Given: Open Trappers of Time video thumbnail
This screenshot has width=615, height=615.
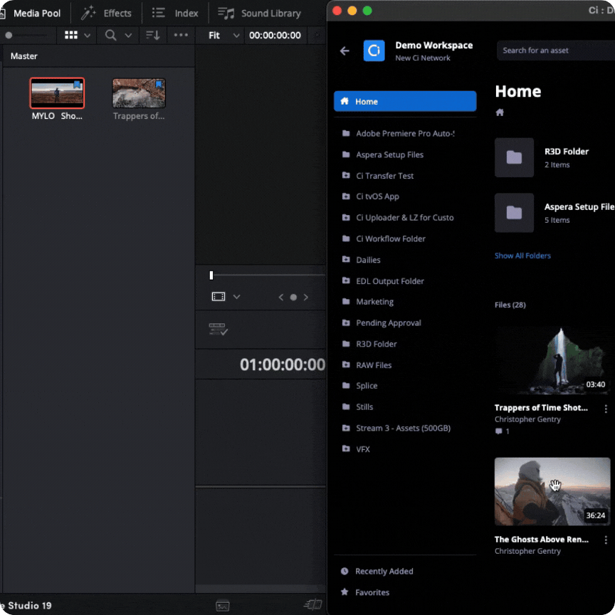Looking at the screenshot, I should pos(552,360).
